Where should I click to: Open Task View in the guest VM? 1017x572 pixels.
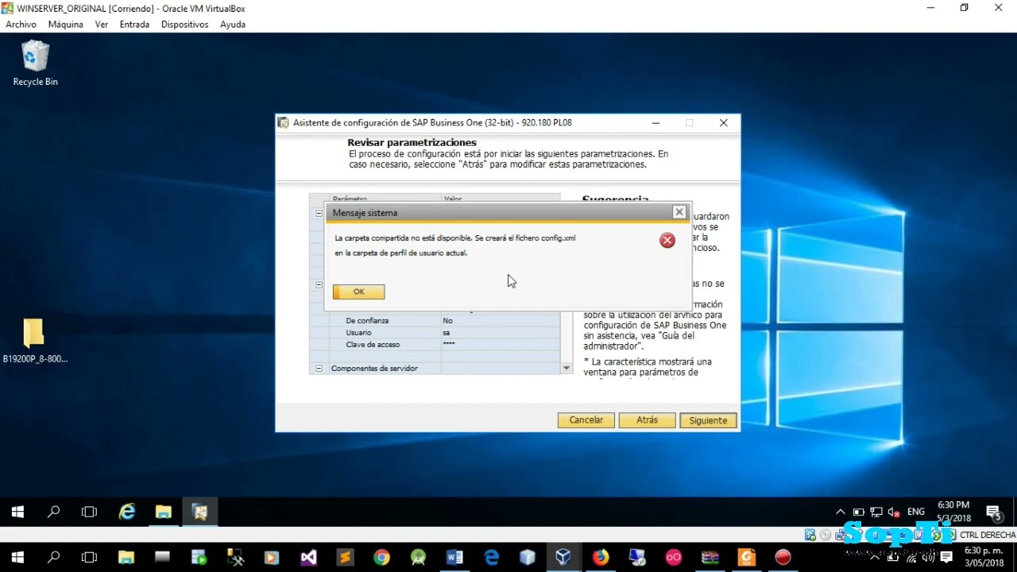click(x=89, y=512)
